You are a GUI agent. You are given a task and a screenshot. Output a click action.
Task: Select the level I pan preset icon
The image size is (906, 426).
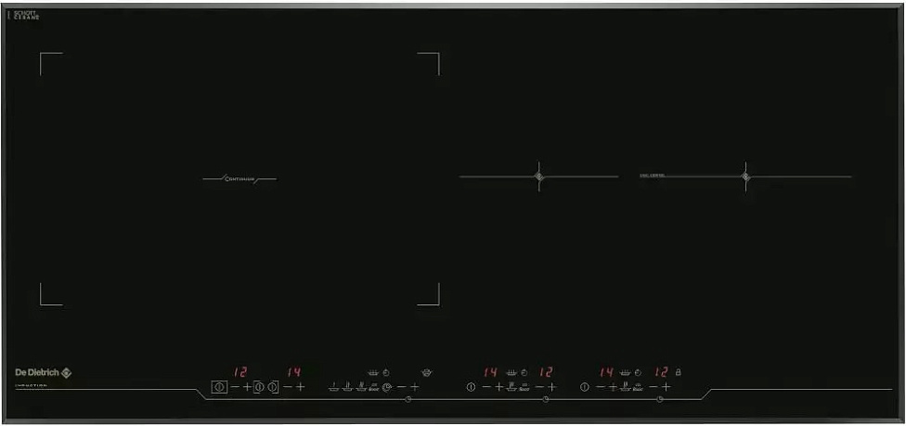click(333, 387)
